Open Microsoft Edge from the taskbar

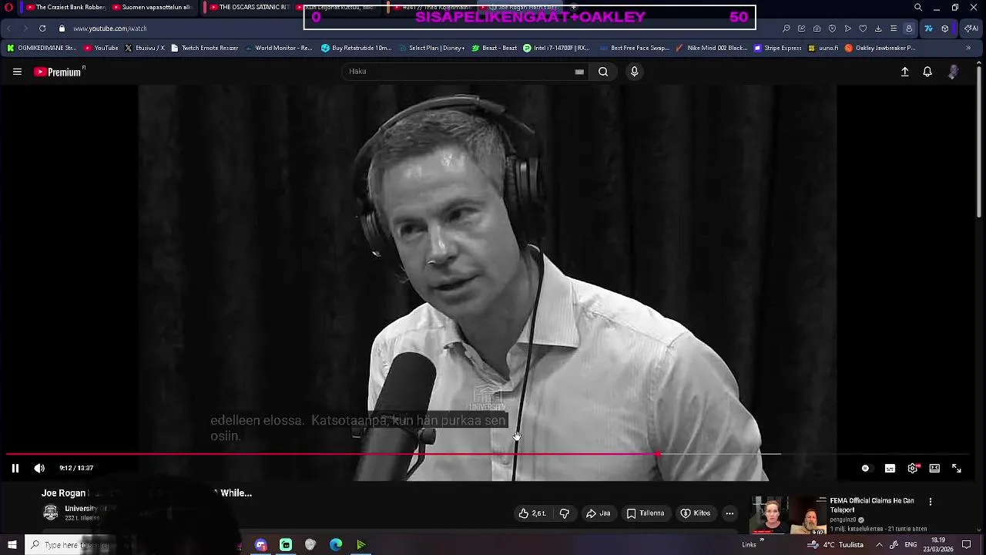[336, 545]
